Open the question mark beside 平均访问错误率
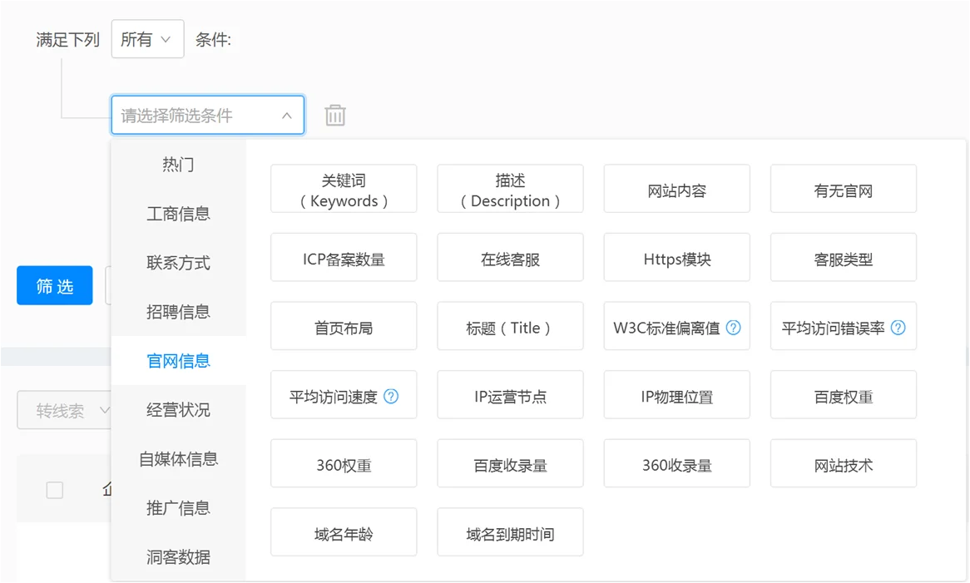 click(898, 328)
